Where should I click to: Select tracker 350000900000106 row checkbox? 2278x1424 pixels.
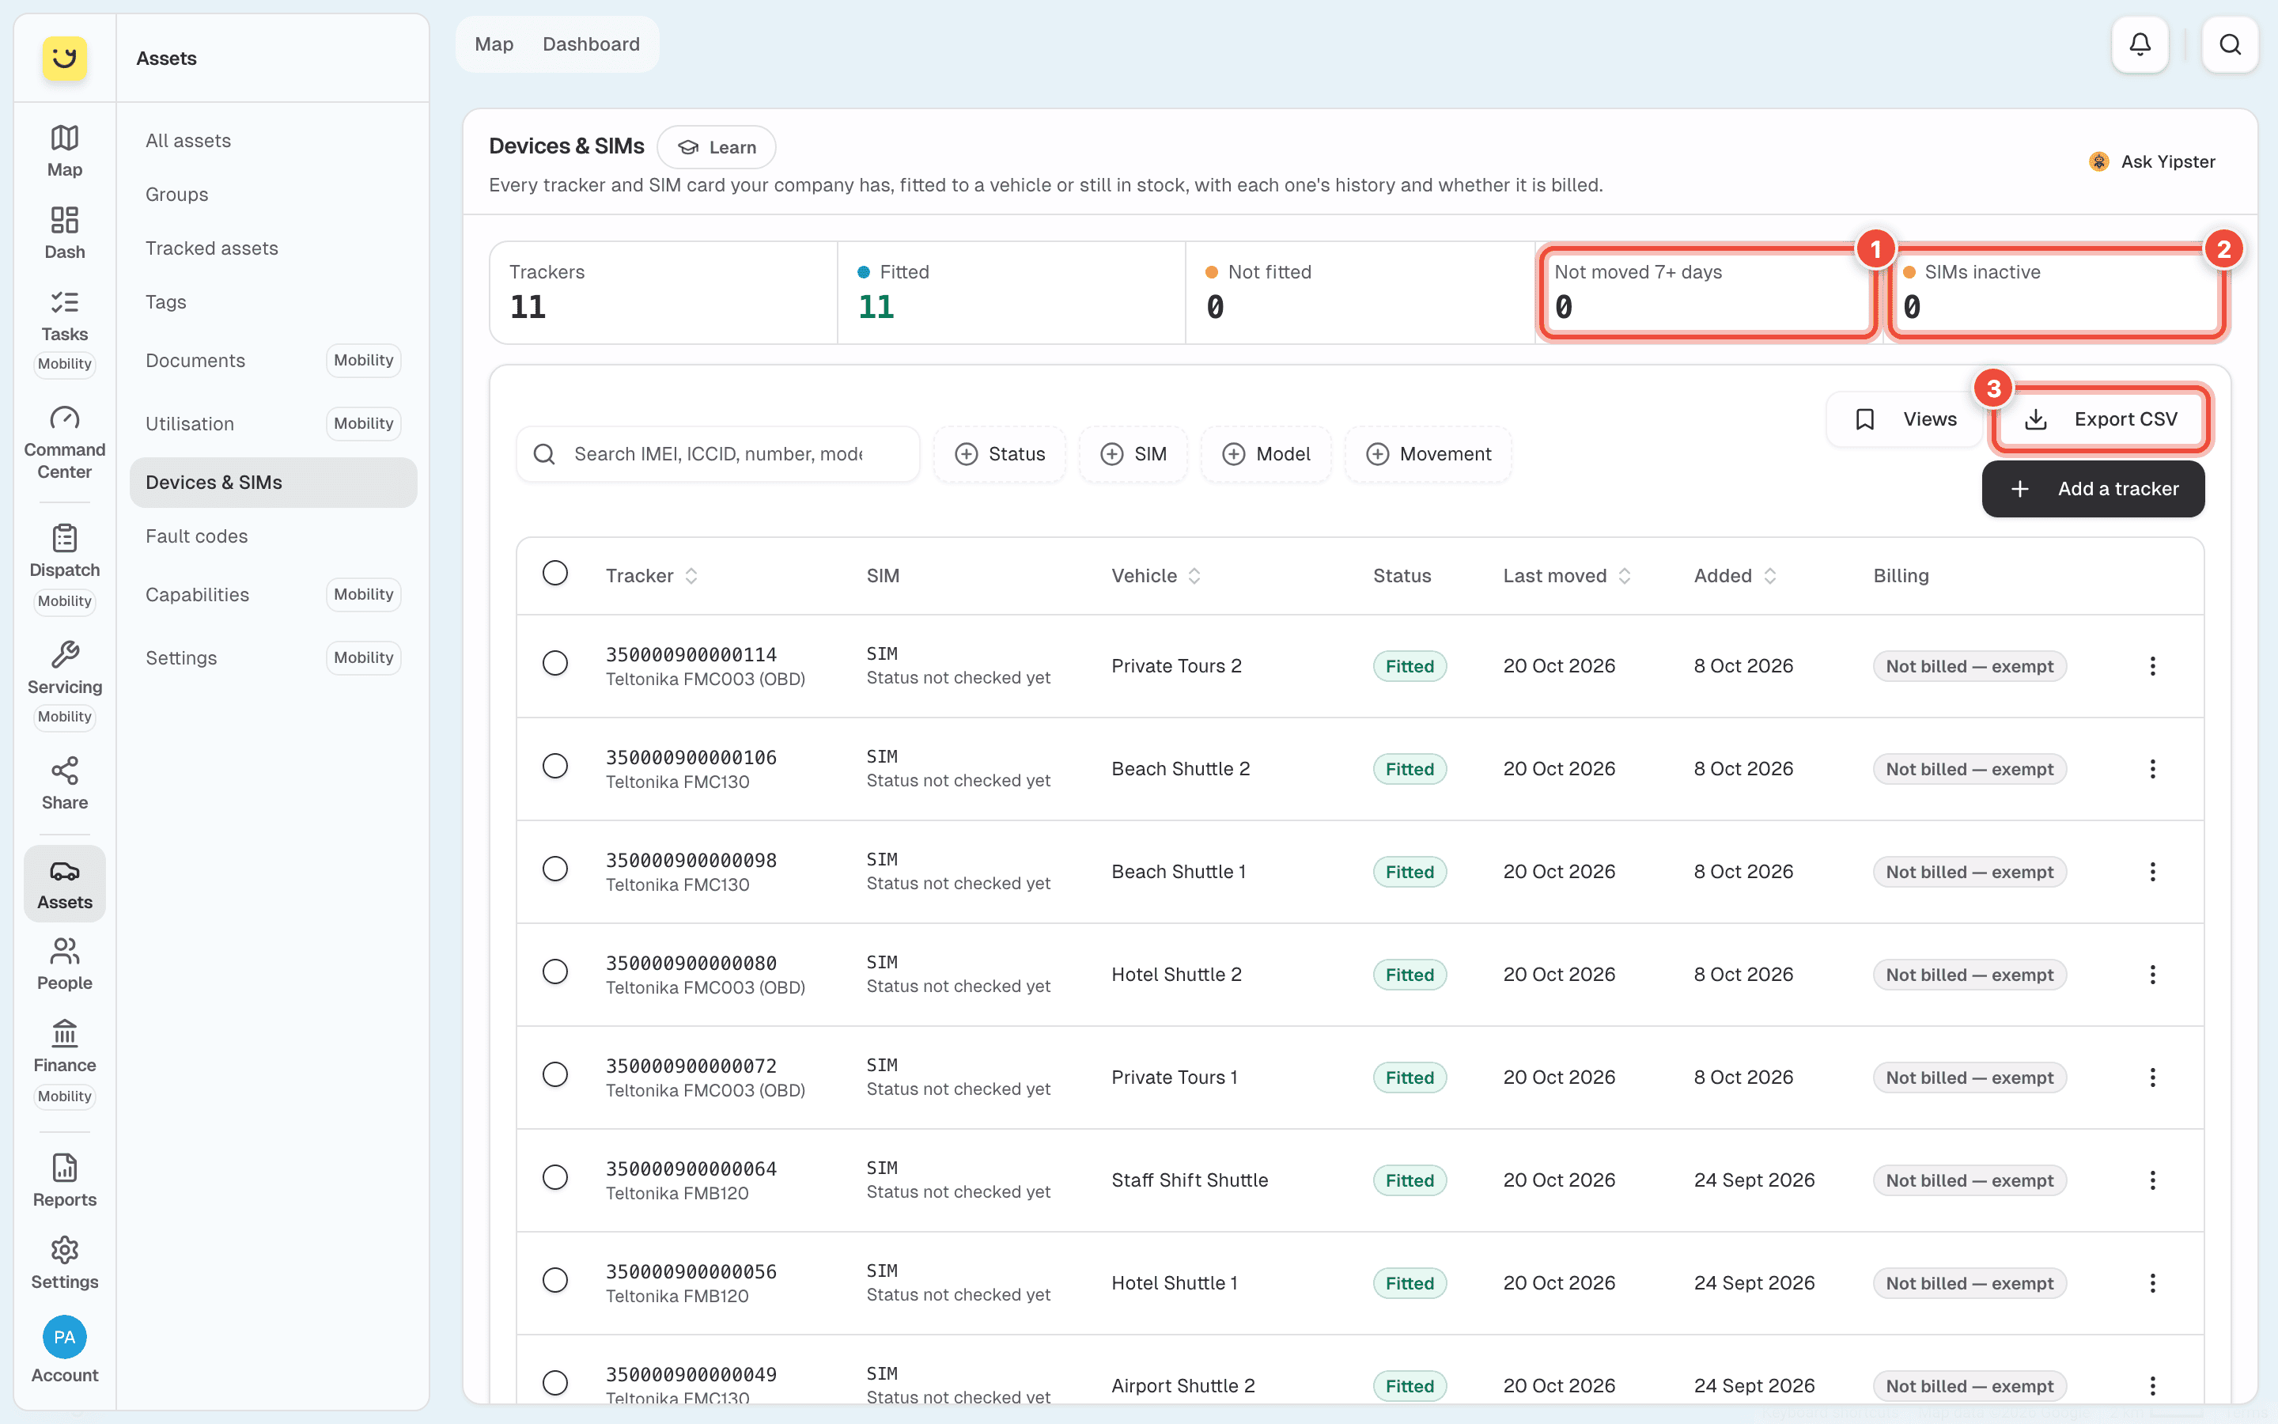[x=555, y=766]
